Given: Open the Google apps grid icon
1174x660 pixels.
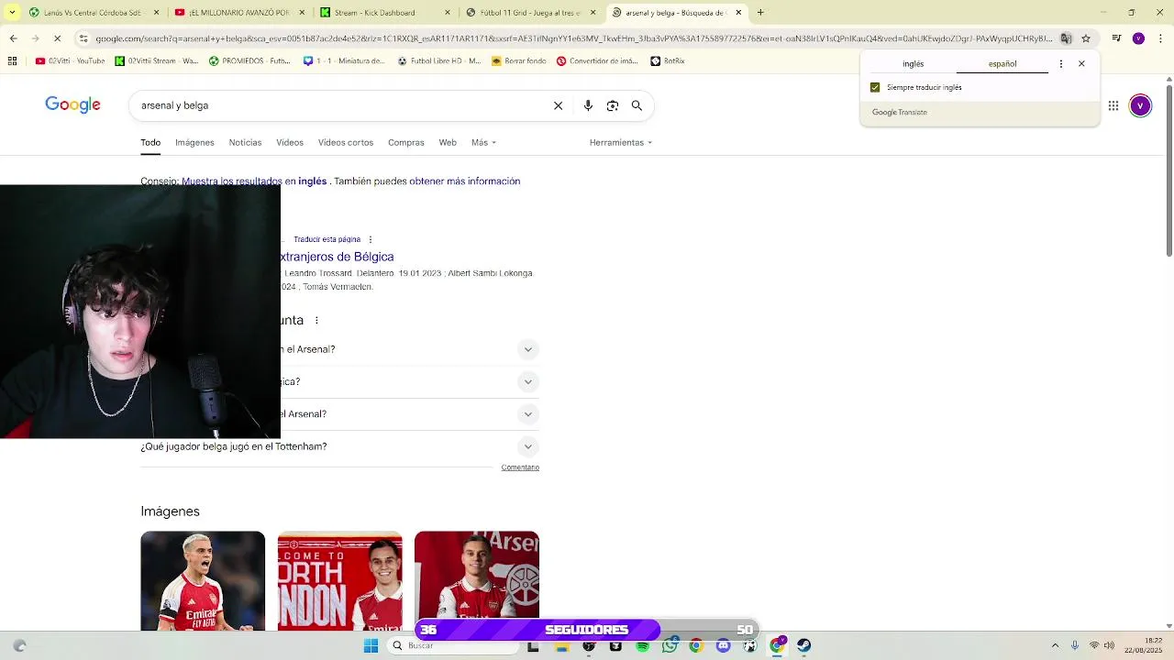Looking at the screenshot, I should [1113, 105].
